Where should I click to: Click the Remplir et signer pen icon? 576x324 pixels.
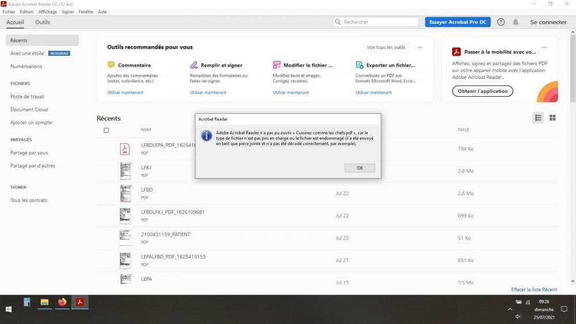(194, 65)
